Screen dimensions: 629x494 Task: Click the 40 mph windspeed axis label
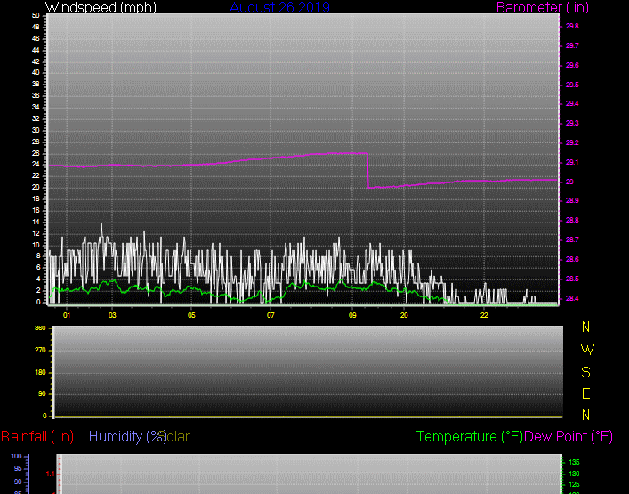[36, 73]
